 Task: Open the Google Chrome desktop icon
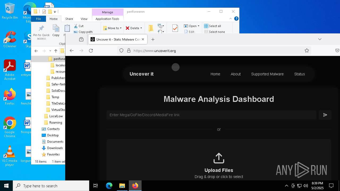click(x=10, y=127)
